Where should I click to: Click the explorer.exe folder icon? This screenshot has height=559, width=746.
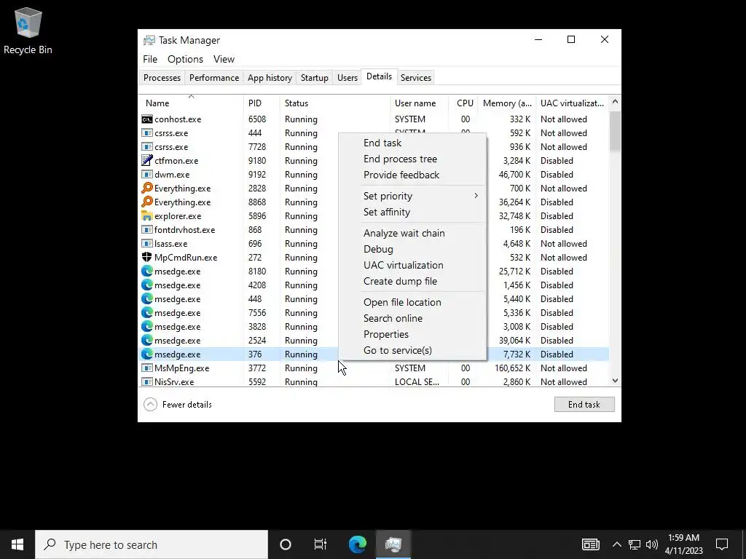(147, 215)
